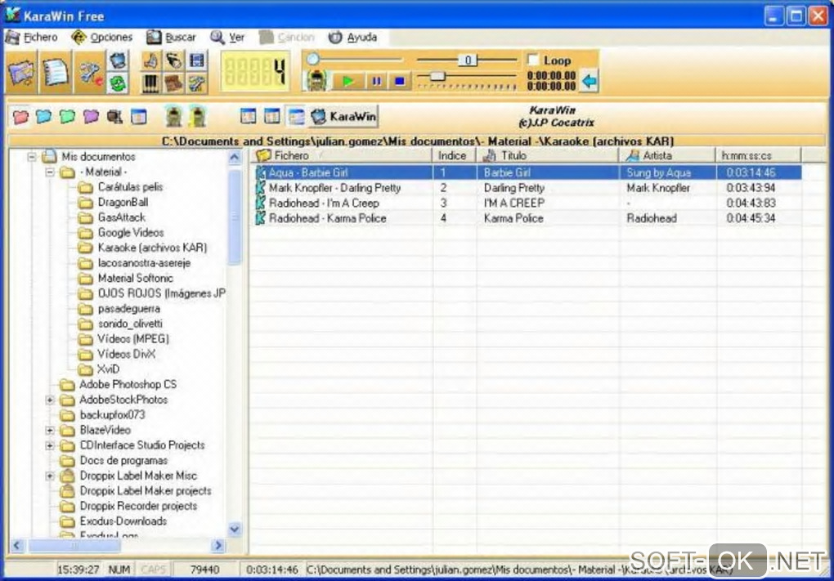Open the Ver menu

(227, 38)
